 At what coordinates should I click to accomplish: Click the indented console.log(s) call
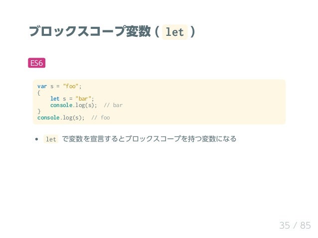[x=74, y=105]
